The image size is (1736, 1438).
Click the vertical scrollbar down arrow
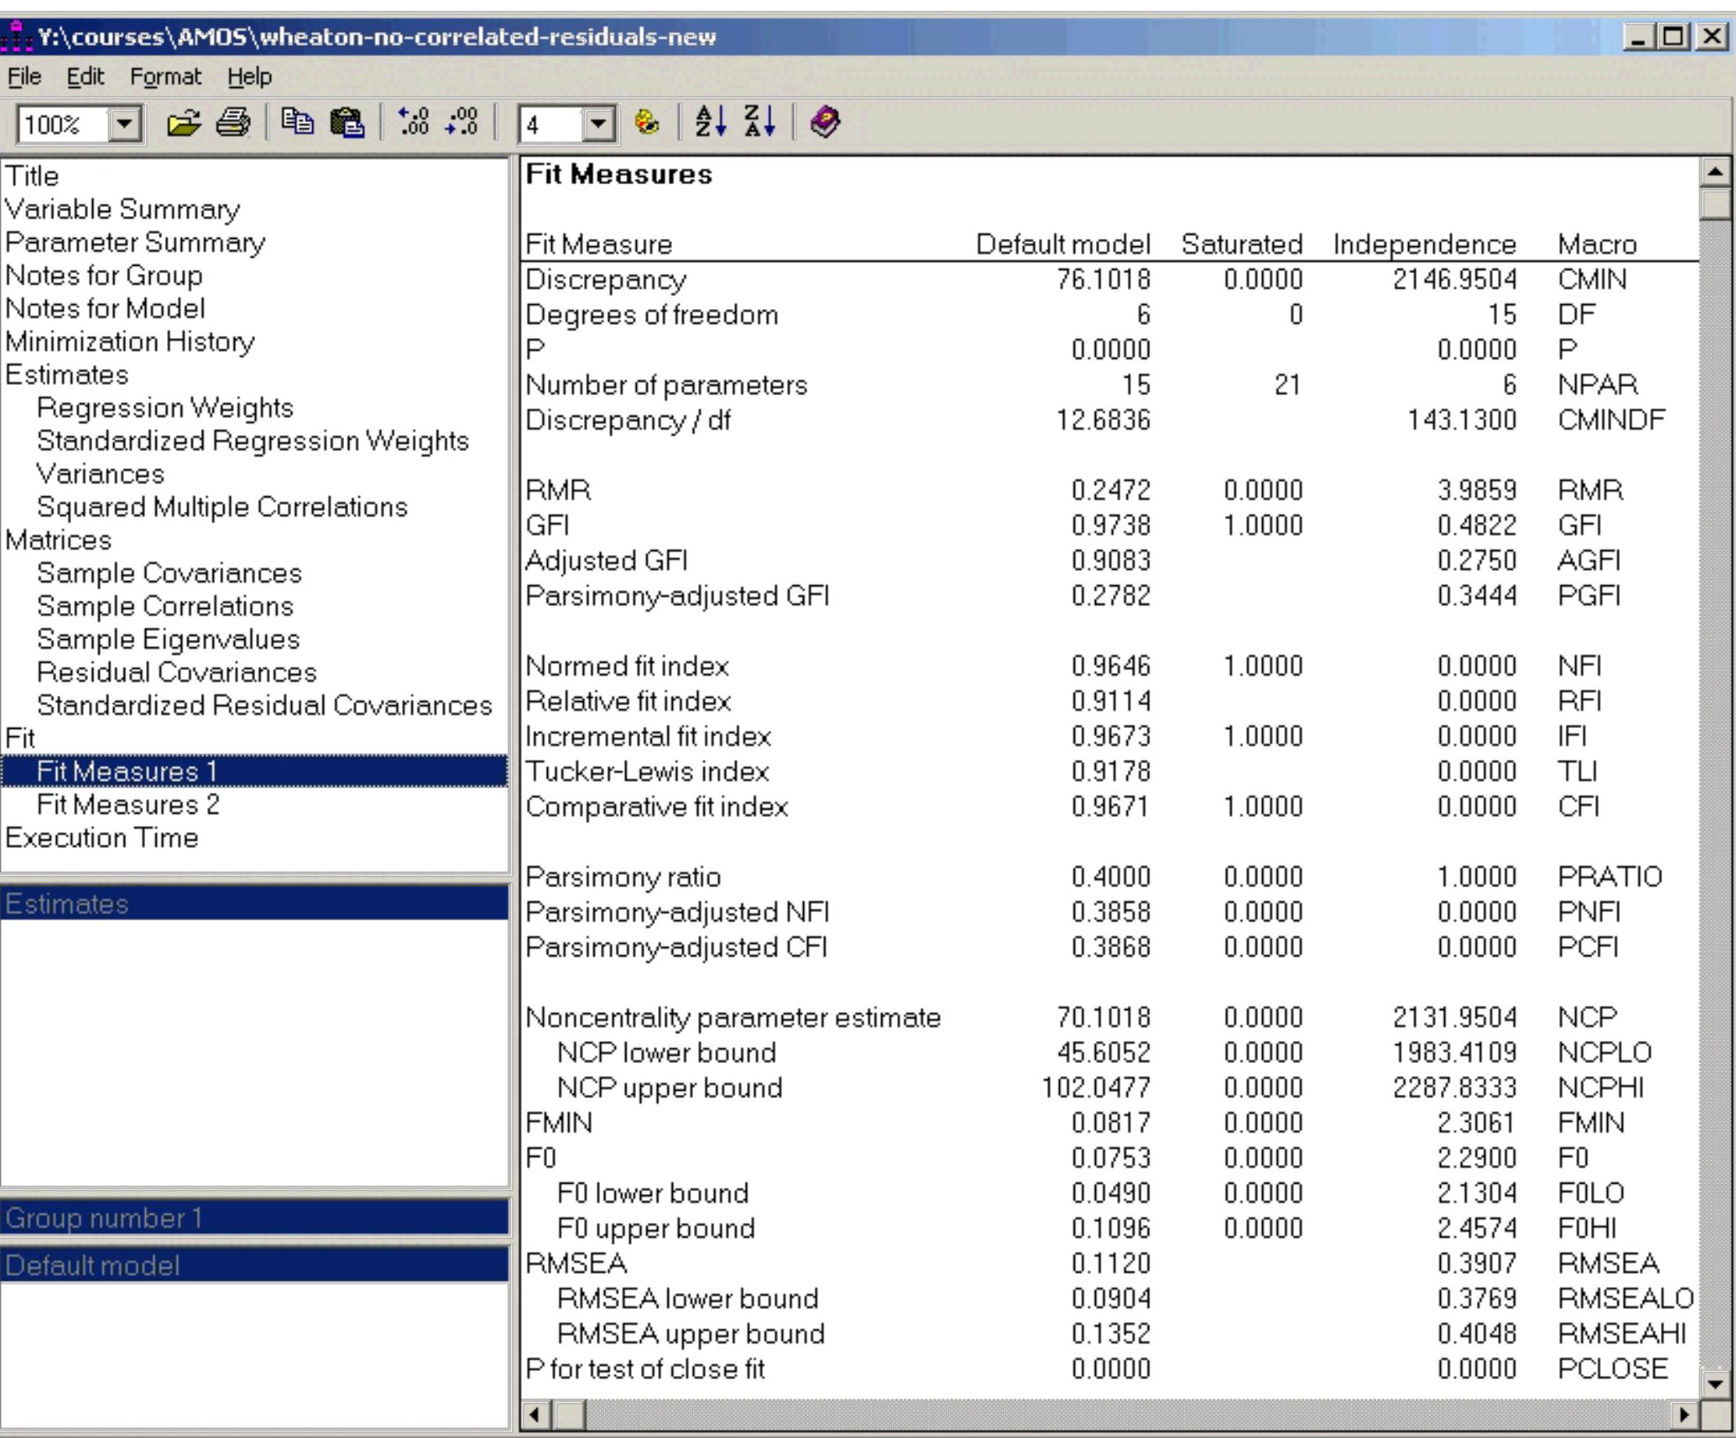pyautogui.click(x=1715, y=1383)
